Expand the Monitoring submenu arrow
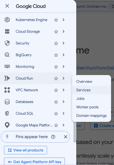Image resolution: width=114 pixels, height=165 pixels. 63,67
